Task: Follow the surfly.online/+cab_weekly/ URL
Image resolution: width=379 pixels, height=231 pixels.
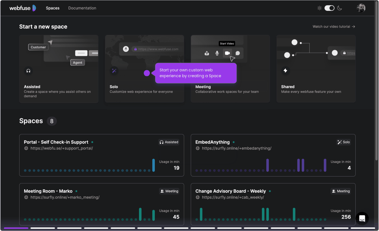Action: pyautogui.click(x=233, y=197)
